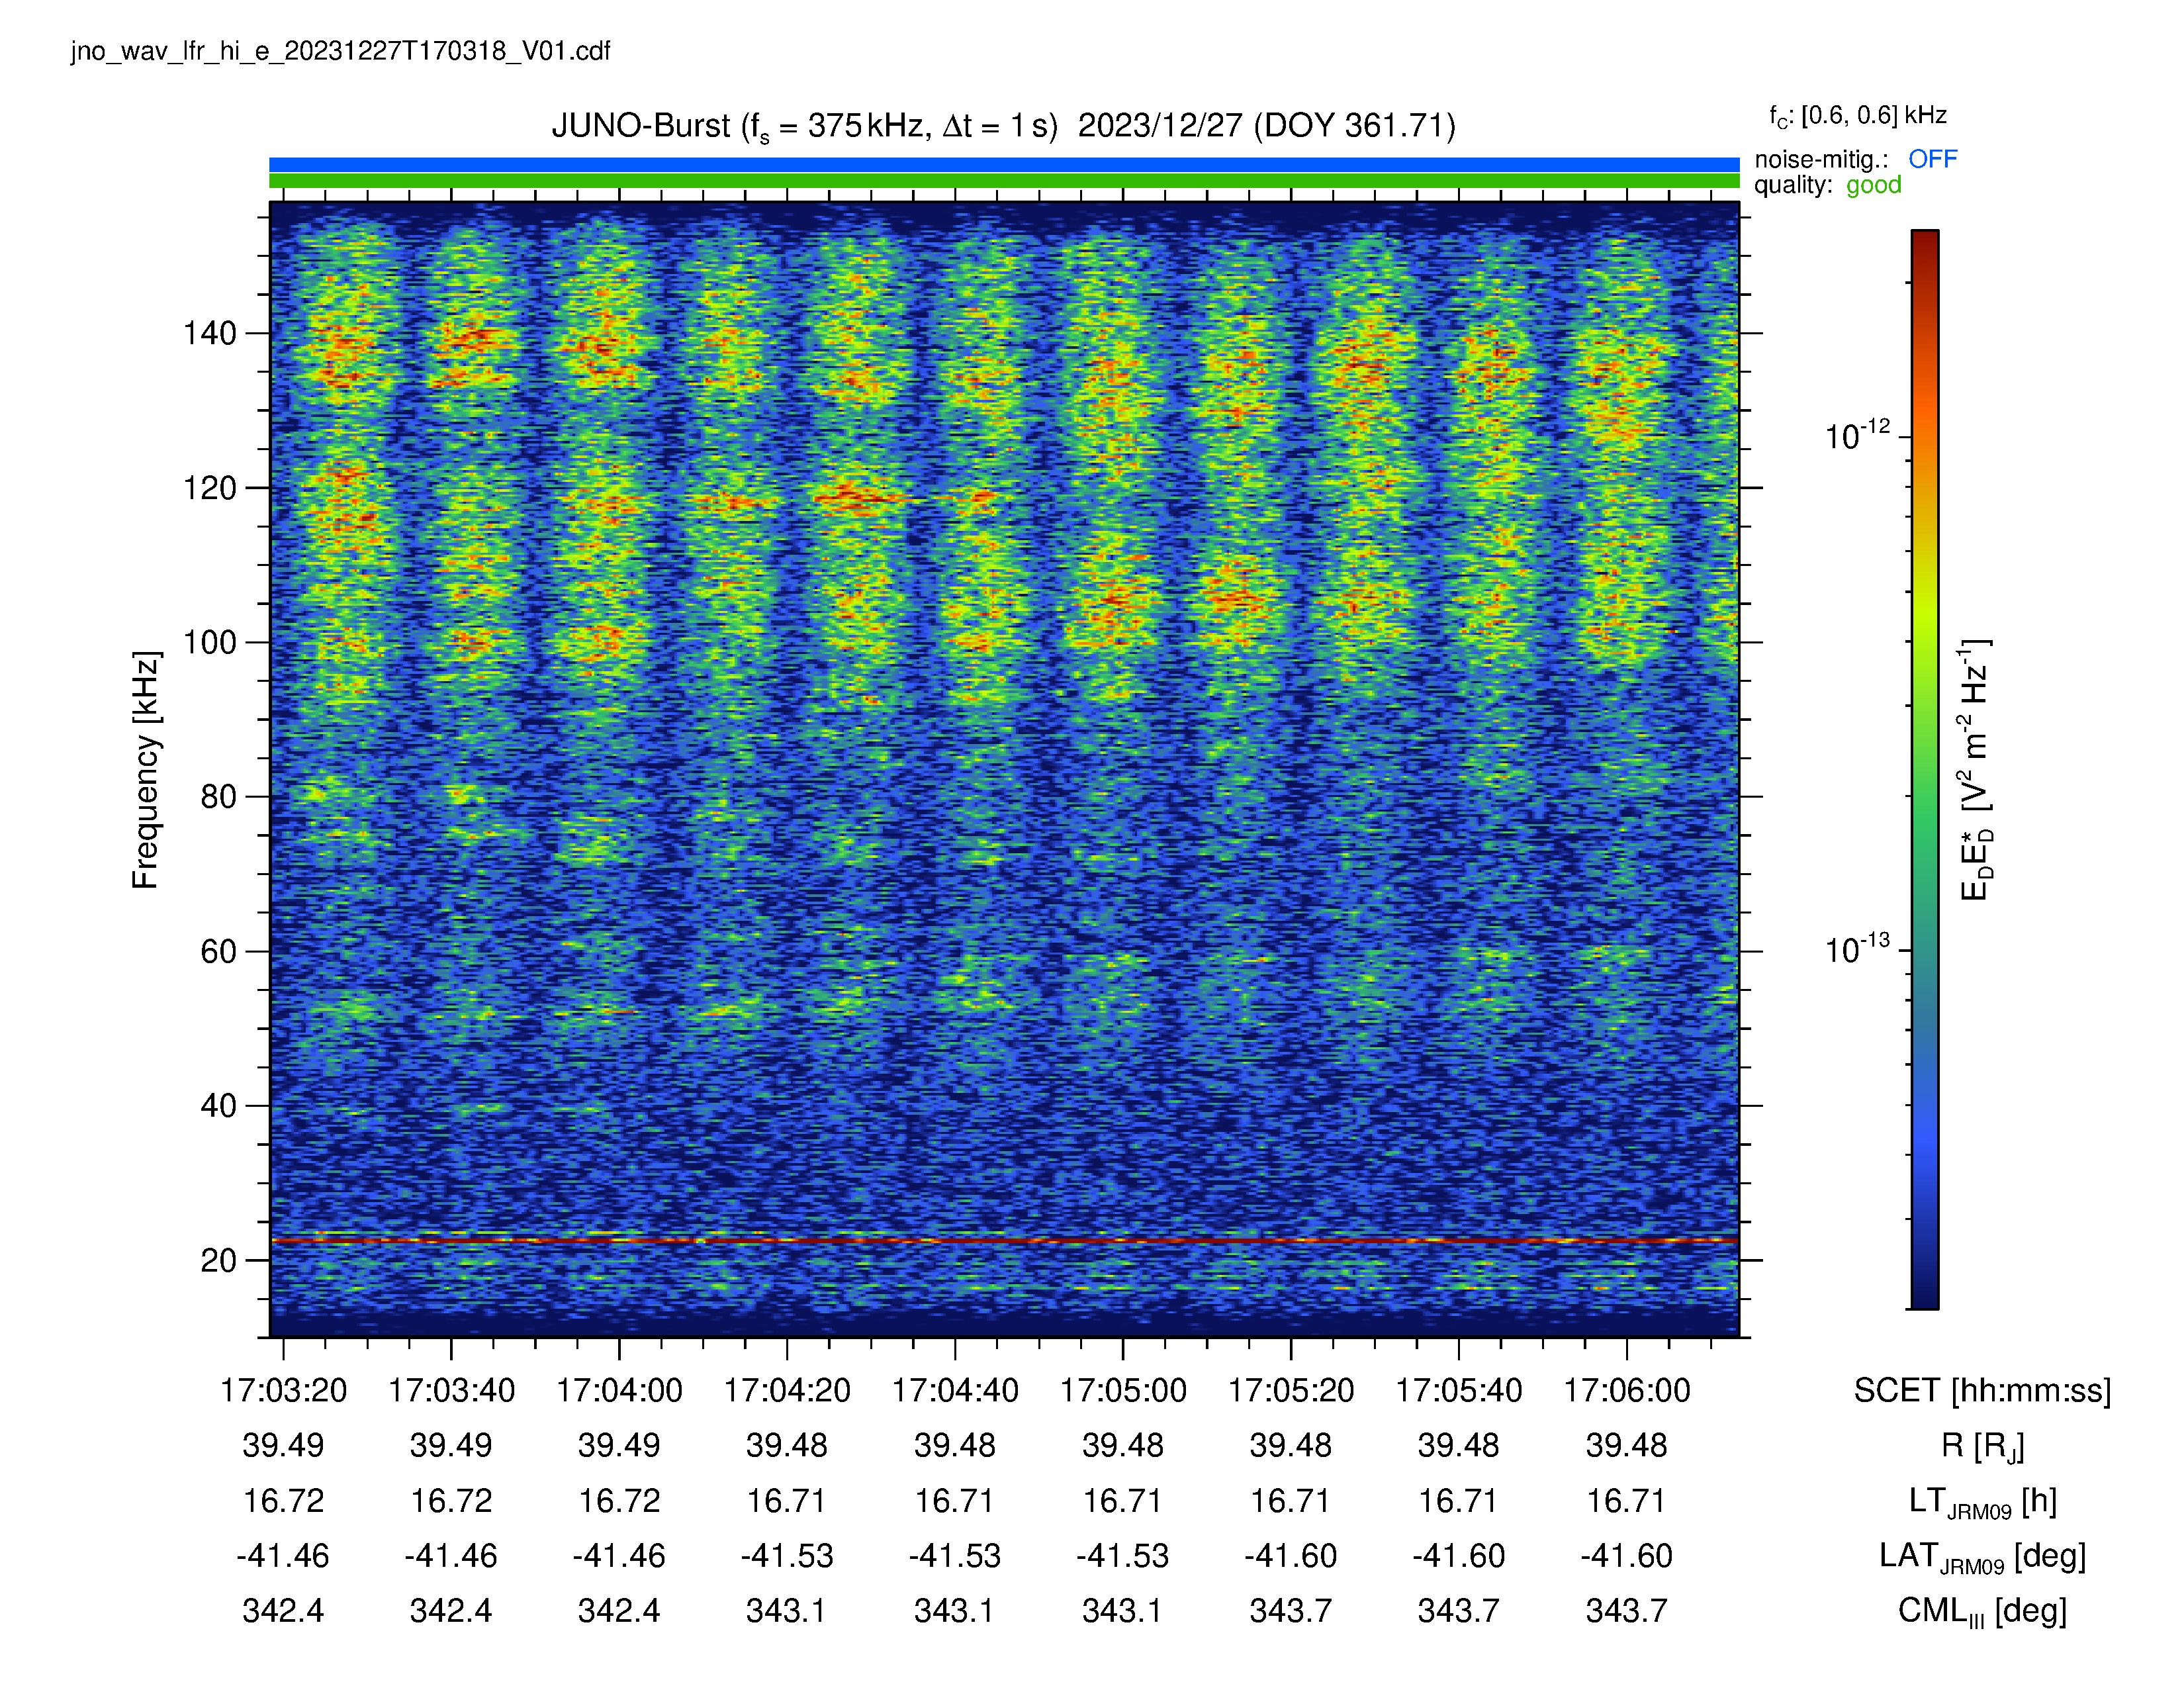Click the SCET [hh:mm:ss] row label

1982,1390
